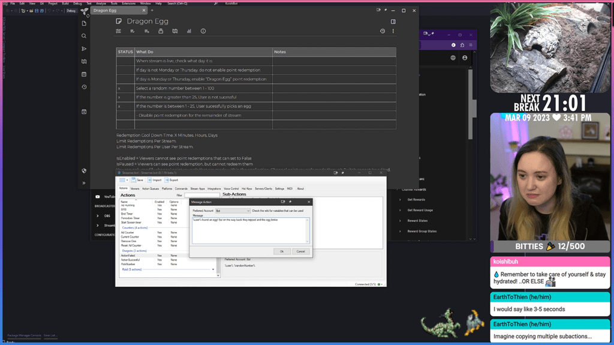Image resolution: width=614 pixels, height=345 pixels.
Task: Collapse the Dragons (3 actions) group
Action: click(134, 251)
